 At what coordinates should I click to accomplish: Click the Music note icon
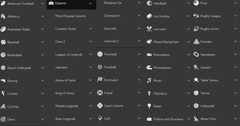click(x=149, y=80)
